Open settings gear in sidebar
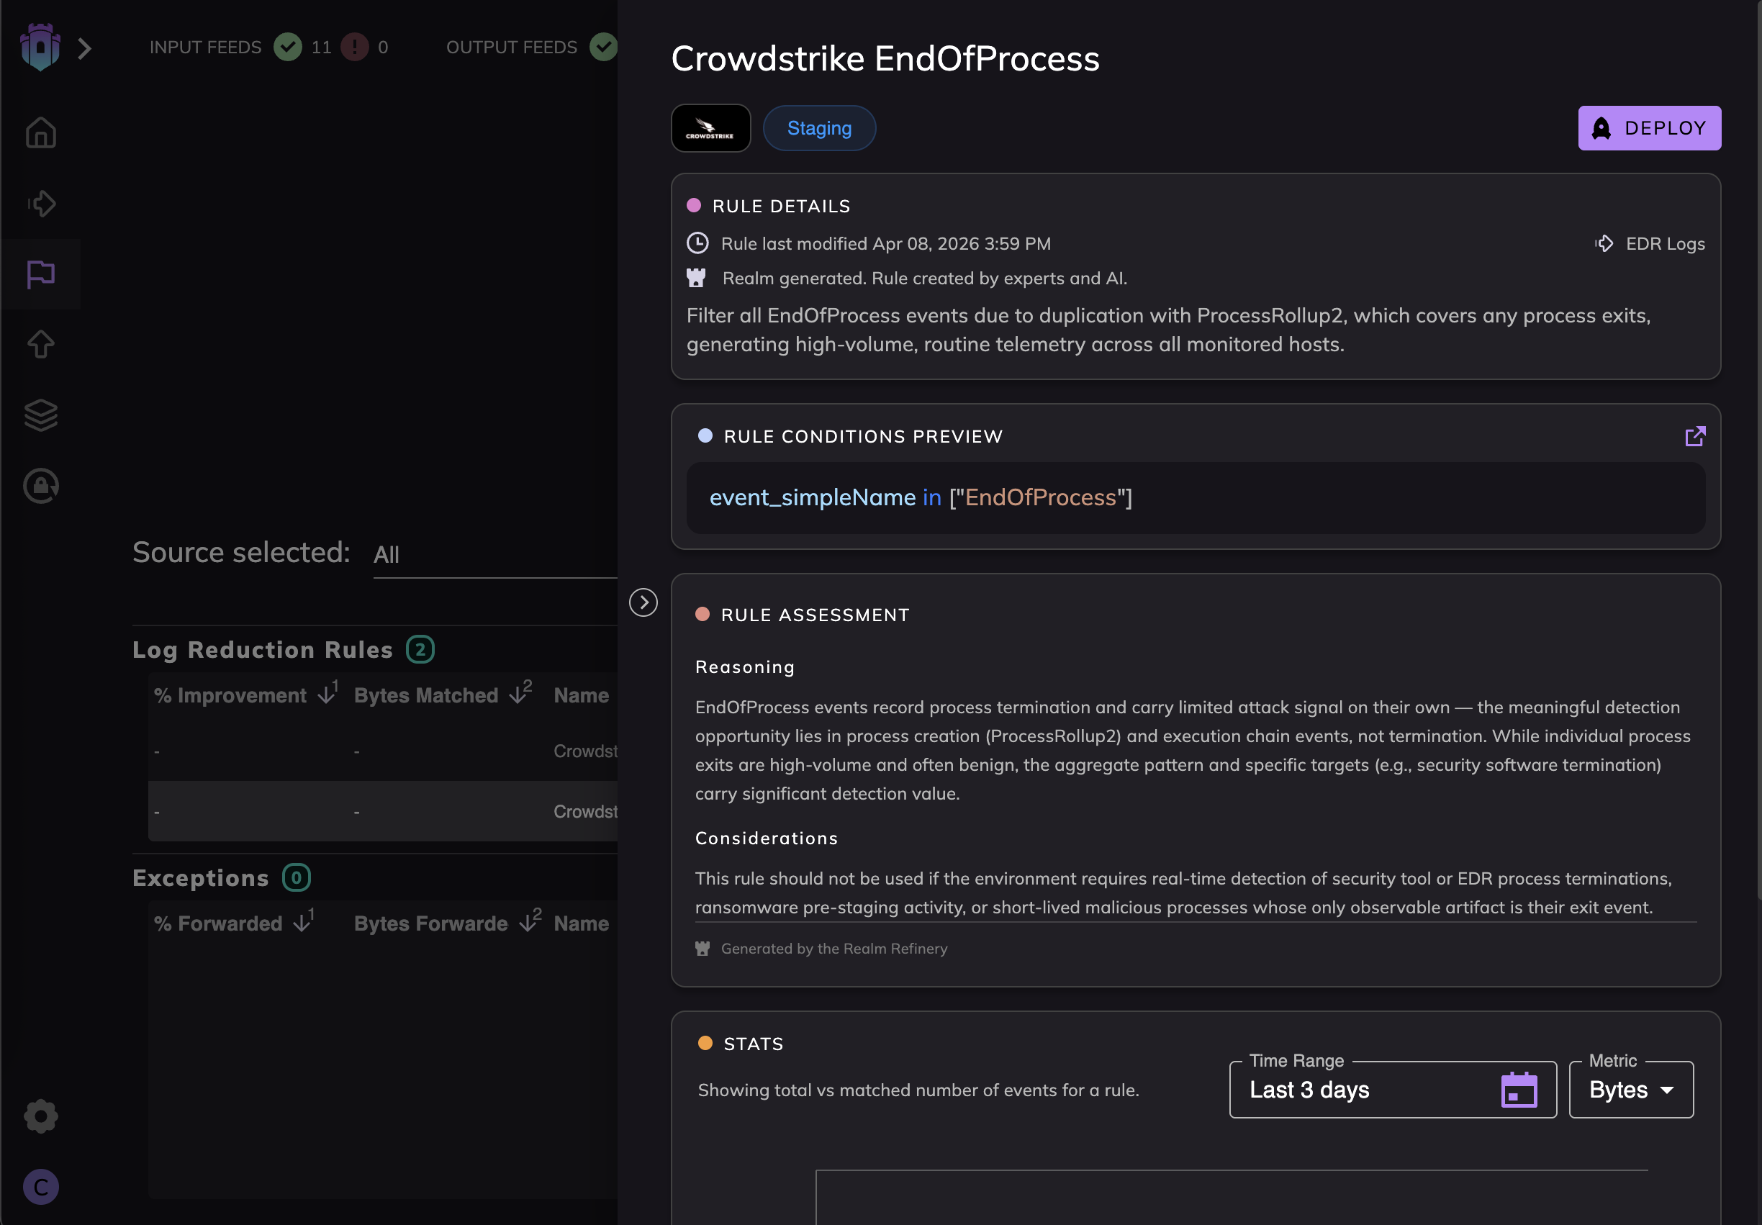 (41, 1116)
